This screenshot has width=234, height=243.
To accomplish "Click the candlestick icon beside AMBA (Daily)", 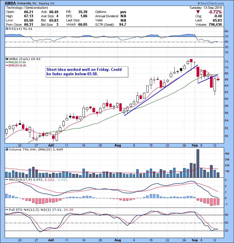I will click(7, 59).
